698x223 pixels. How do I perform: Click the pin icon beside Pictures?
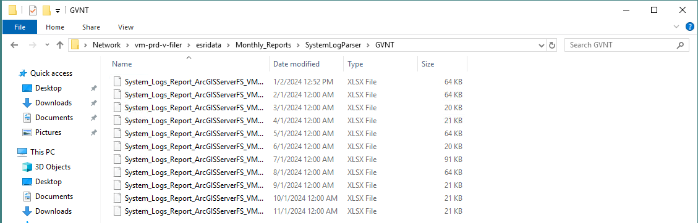tap(94, 132)
